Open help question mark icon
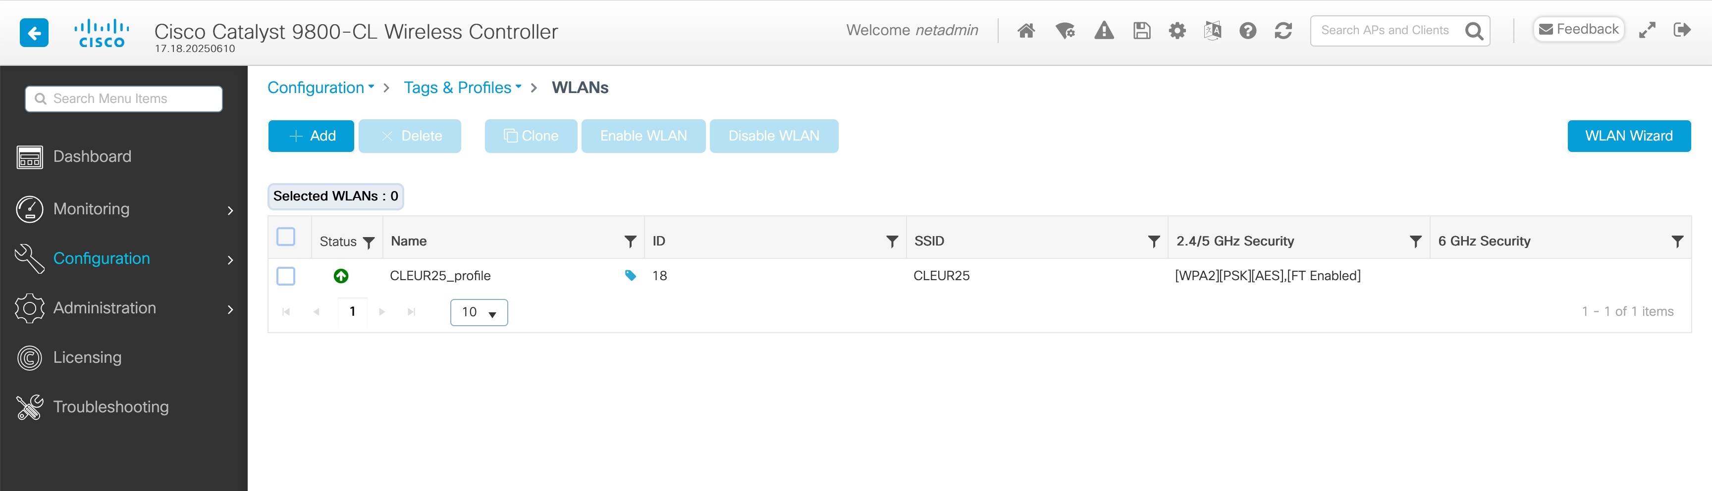This screenshot has height=491, width=1712. (1247, 31)
